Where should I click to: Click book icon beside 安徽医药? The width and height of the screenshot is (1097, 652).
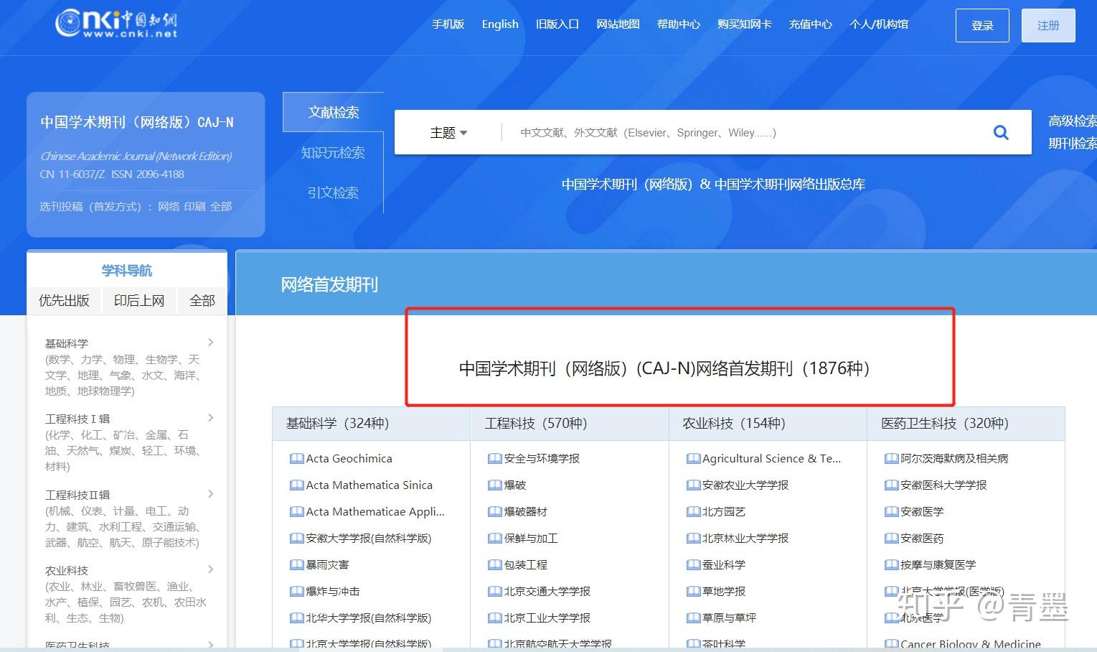coord(891,539)
